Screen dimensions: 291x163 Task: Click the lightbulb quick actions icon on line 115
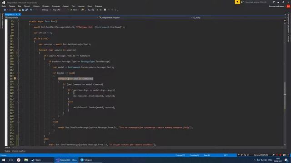15,78
